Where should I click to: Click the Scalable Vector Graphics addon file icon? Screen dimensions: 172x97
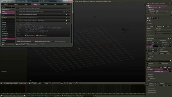click(x=66, y=21)
